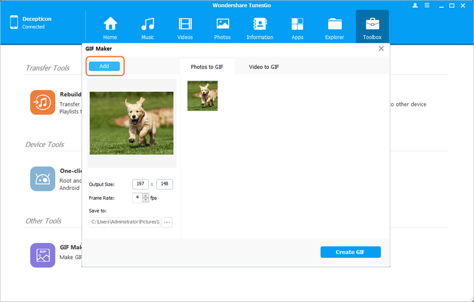Switch to the Photos section
The width and height of the screenshot is (474, 302).
click(222, 28)
